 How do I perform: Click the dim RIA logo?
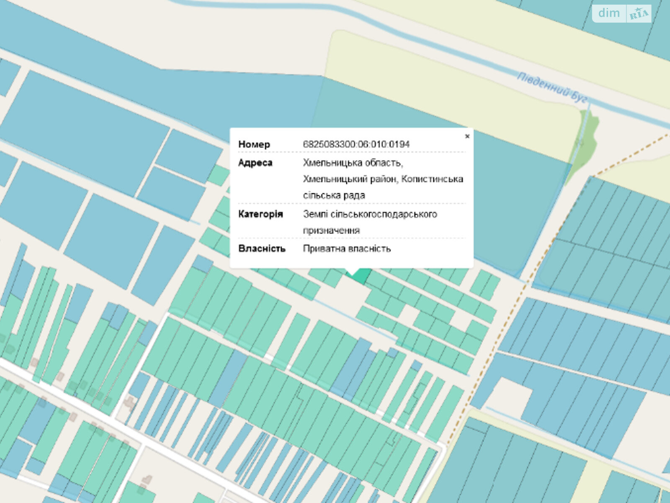click(x=622, y=13)
